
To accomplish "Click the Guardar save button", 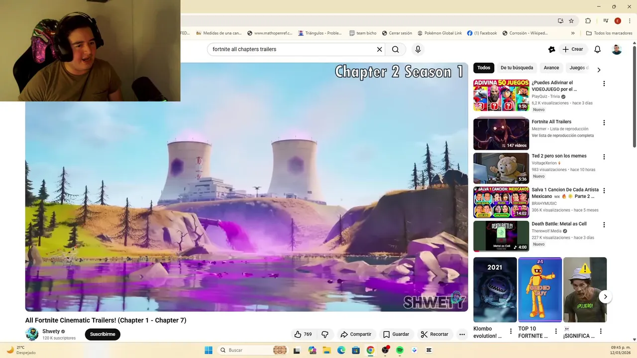I will click(x=396, y=334).
